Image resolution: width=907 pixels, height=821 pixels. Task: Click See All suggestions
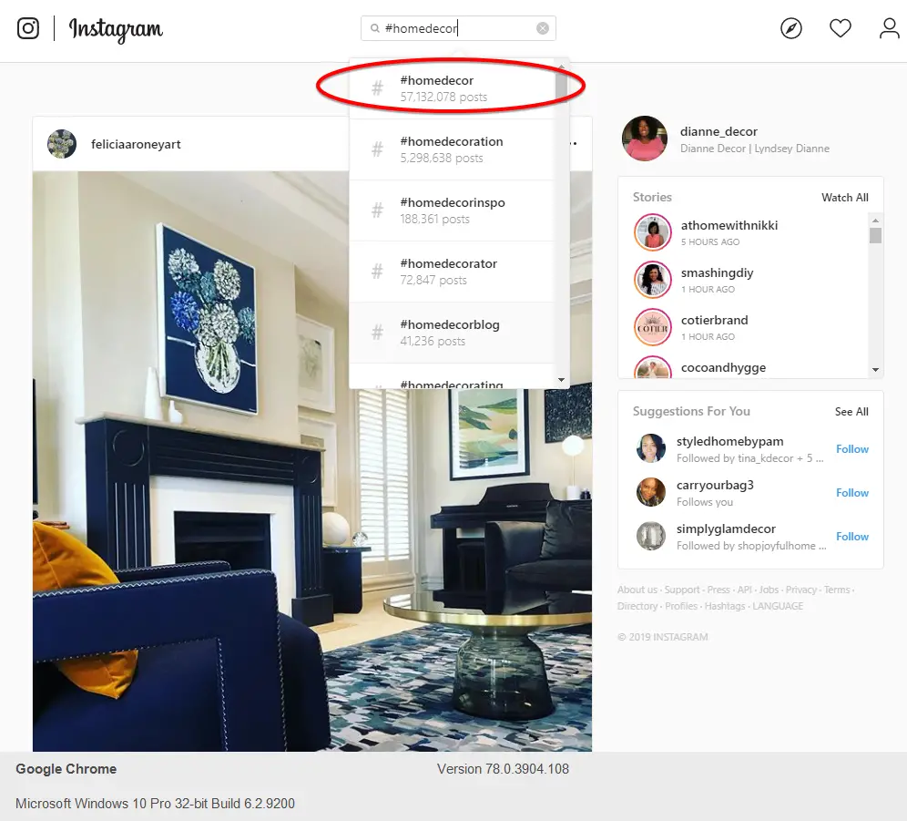click(x=851, y=412)
